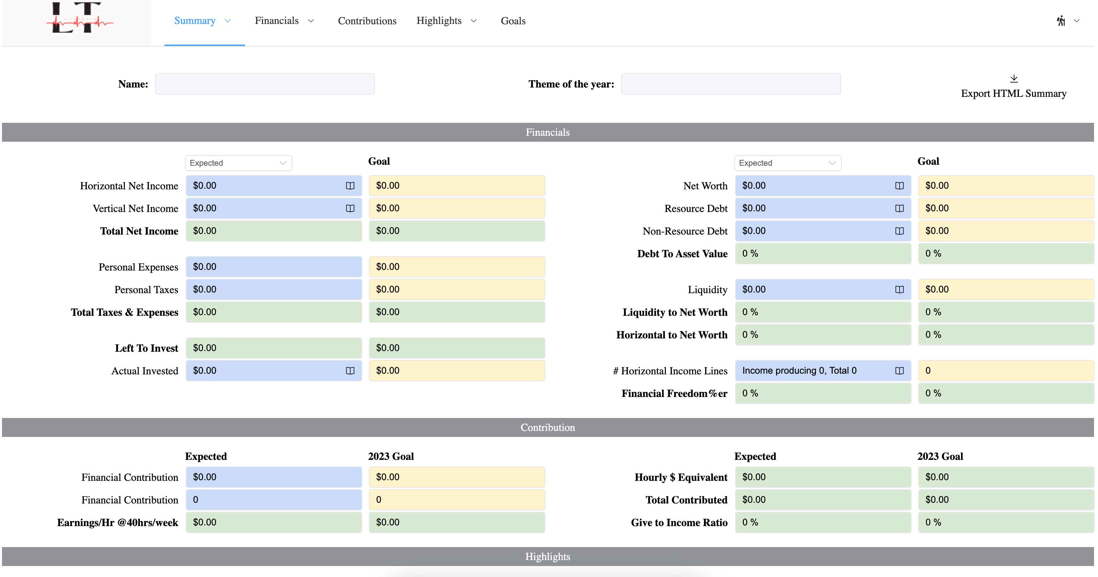Click the Name input field
The height and width of the screenshot is (577, 1098).
(265, 84)
